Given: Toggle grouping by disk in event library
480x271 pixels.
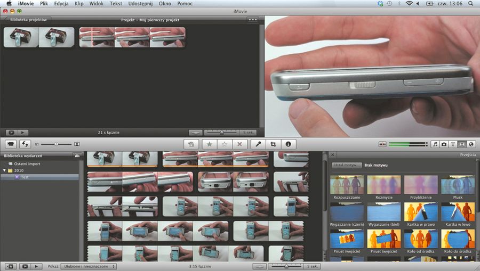Looking at the screenshot, I should [77, 156].
